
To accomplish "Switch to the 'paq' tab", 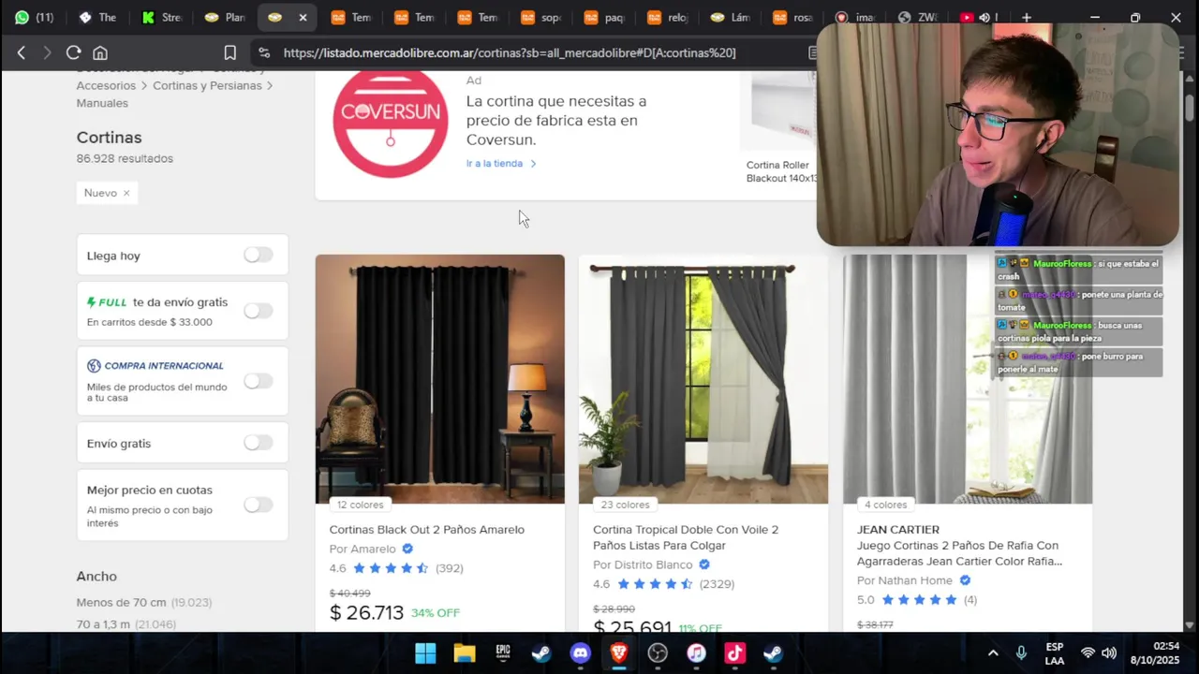I will [603, 18].
